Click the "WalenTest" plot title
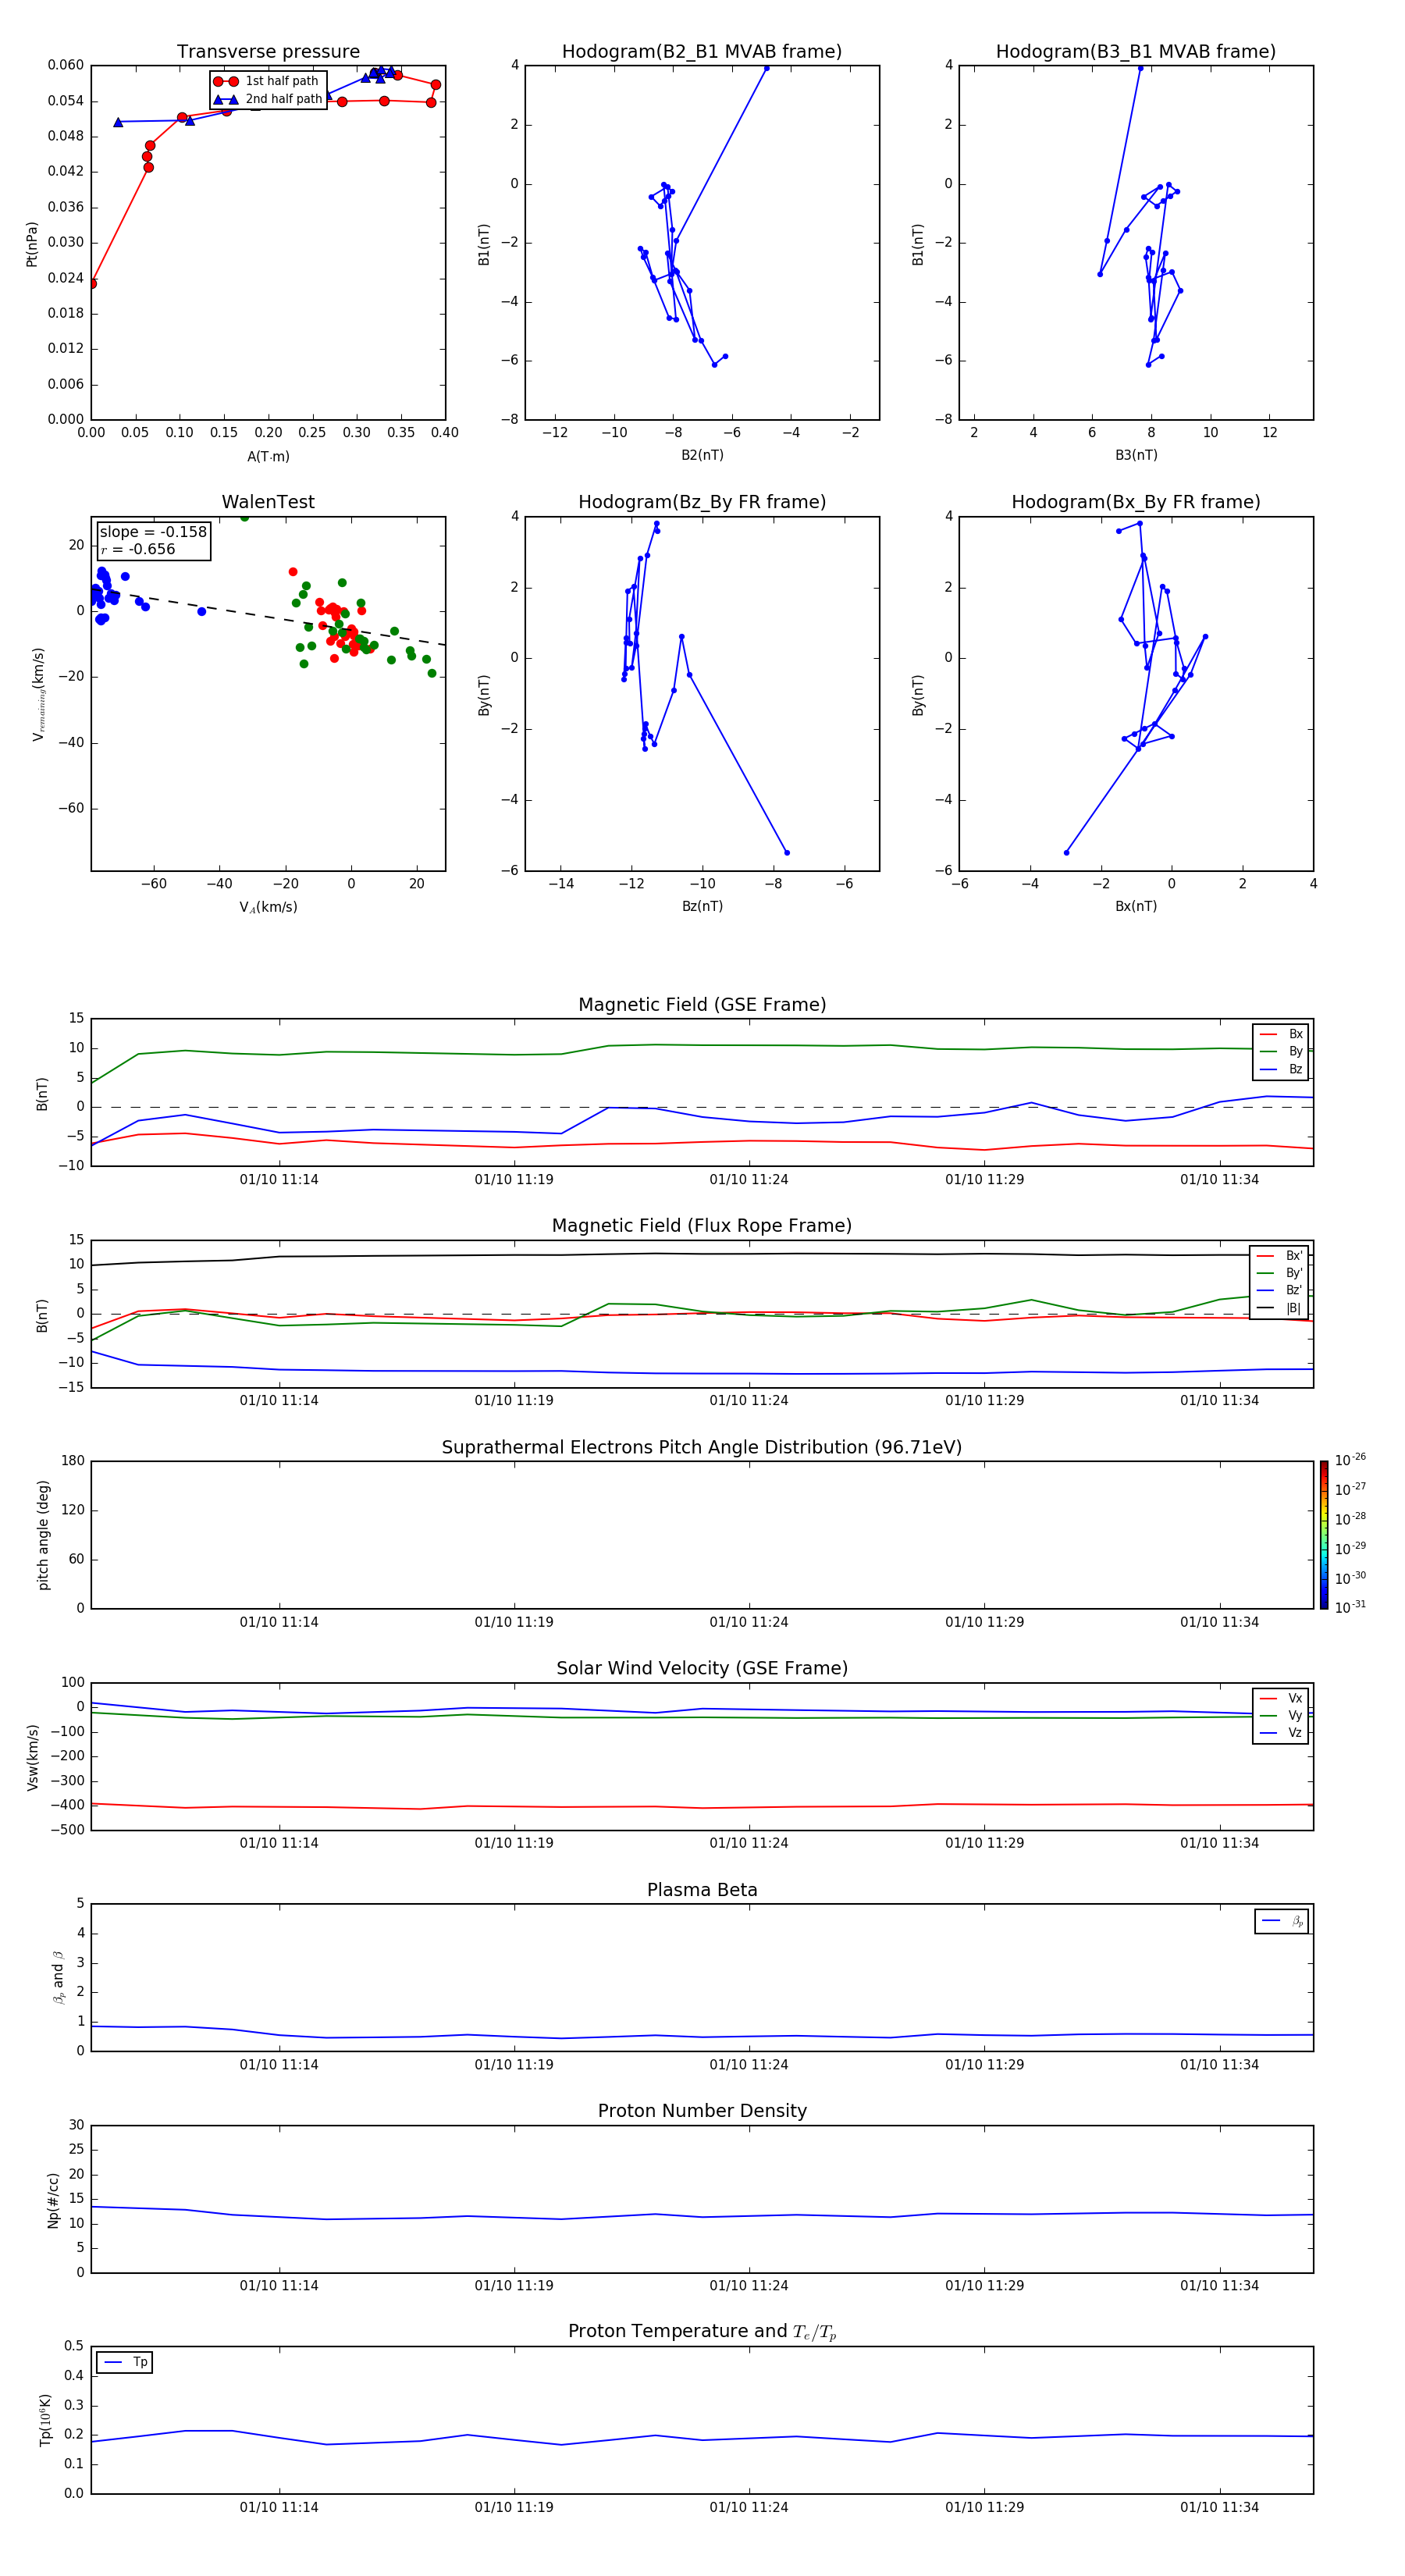The image size is (1405, 2576). pyautogui.click(x=268, y=502)
